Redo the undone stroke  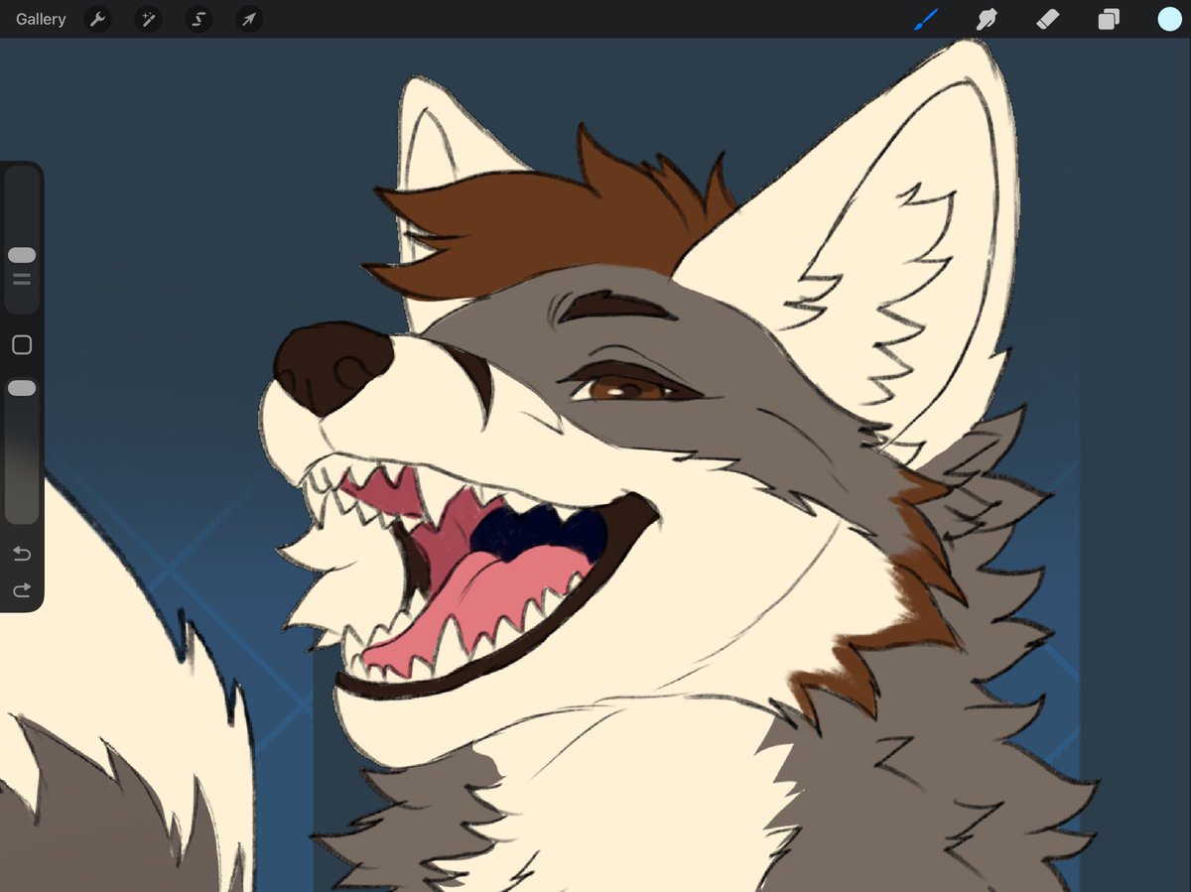click(21, 590)
